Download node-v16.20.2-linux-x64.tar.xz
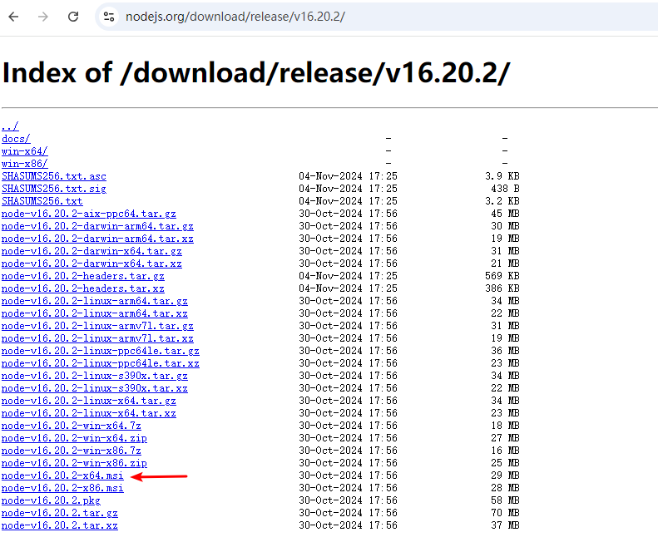 click(88, 413)
